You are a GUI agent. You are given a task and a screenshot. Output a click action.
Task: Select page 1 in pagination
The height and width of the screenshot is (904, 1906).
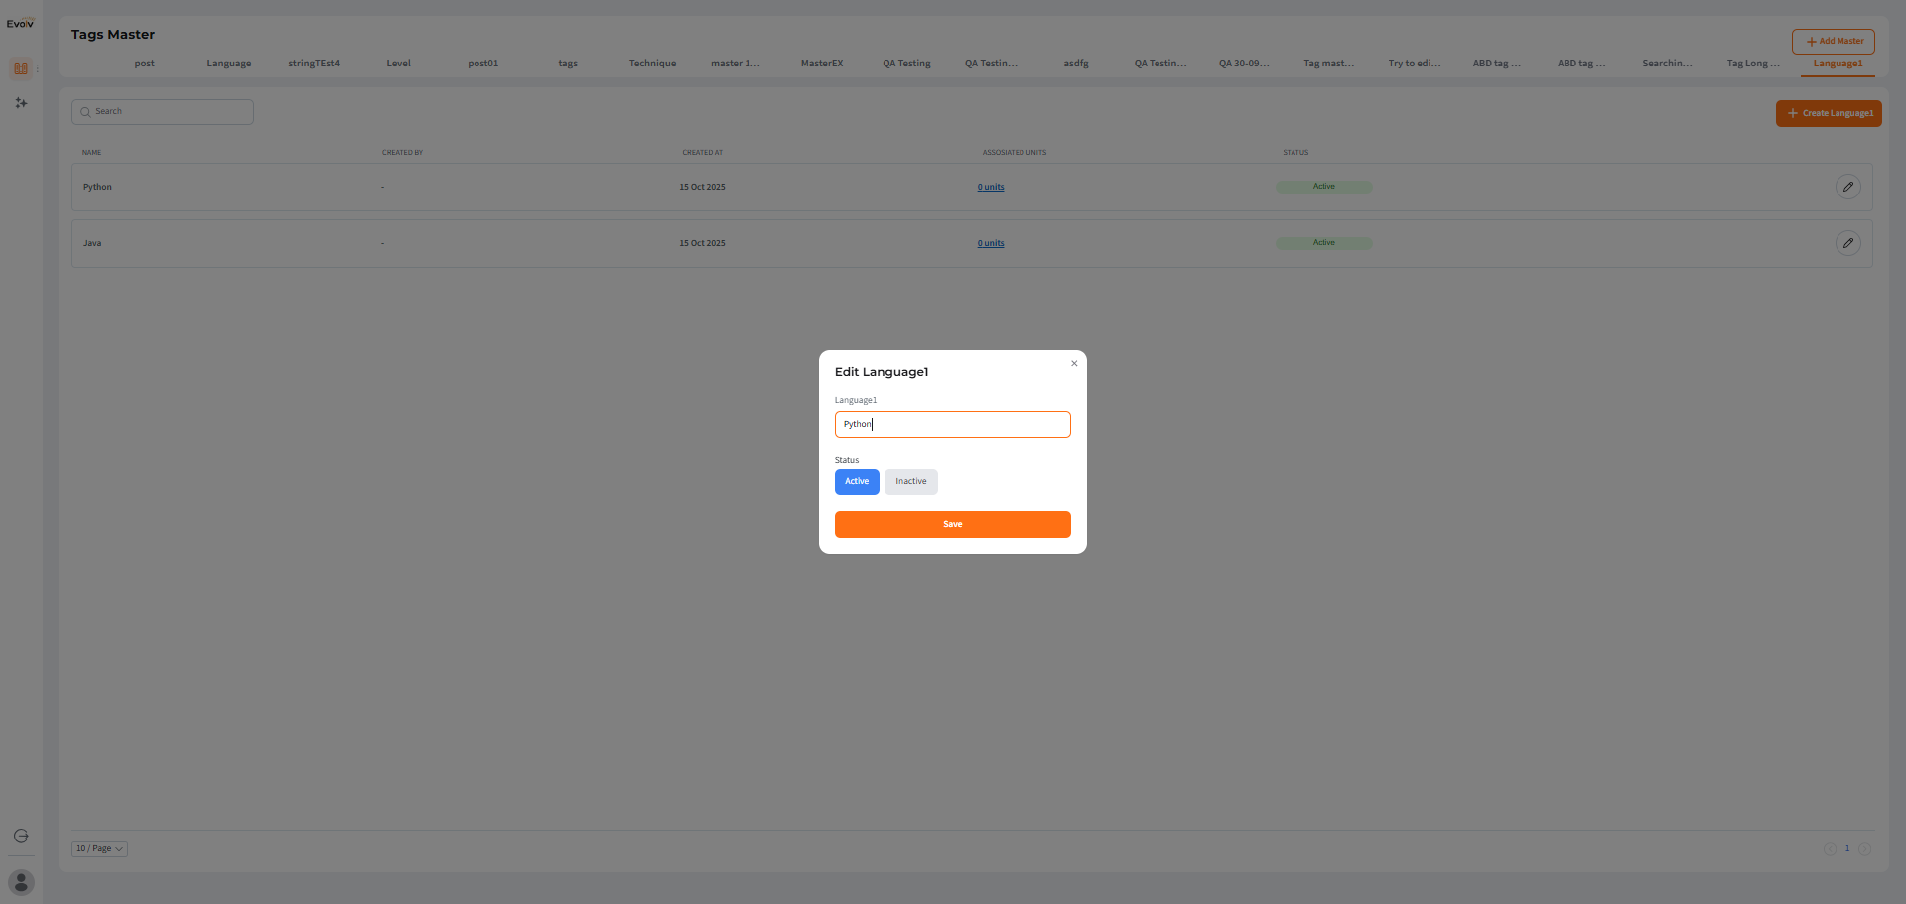click(x=1847, y=849)
